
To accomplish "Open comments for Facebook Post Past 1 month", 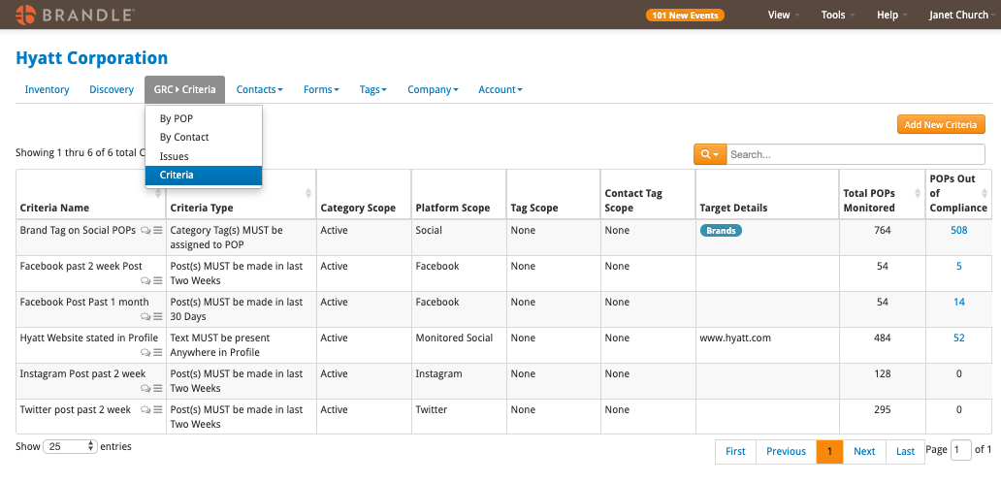I will tap(145, 316).
